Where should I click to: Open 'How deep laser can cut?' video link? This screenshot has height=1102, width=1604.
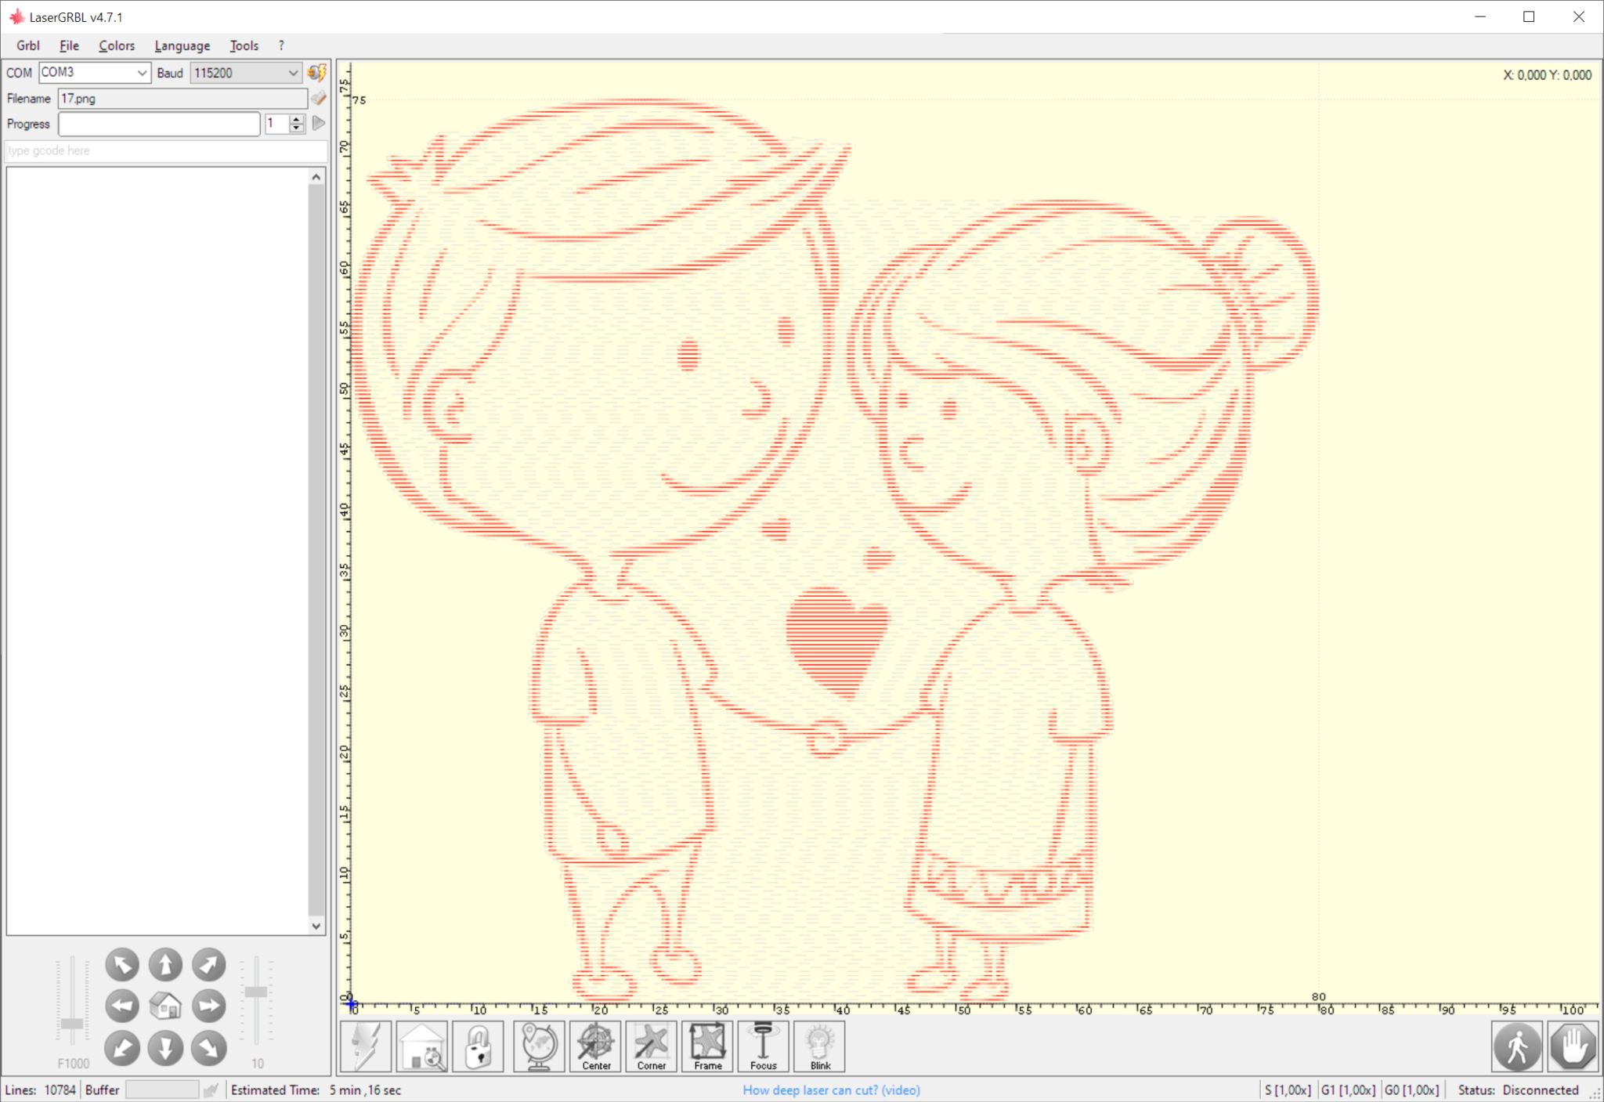[831, 1089]
